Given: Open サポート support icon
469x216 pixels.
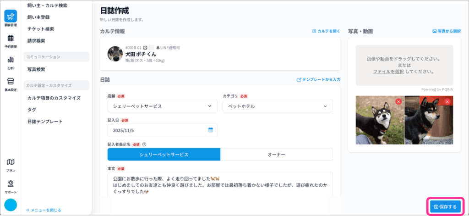Looking at the screenshot, I should (x=10, y=186).
